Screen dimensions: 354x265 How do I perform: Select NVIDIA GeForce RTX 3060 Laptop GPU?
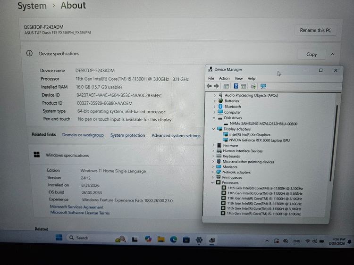tap(260, 140)
